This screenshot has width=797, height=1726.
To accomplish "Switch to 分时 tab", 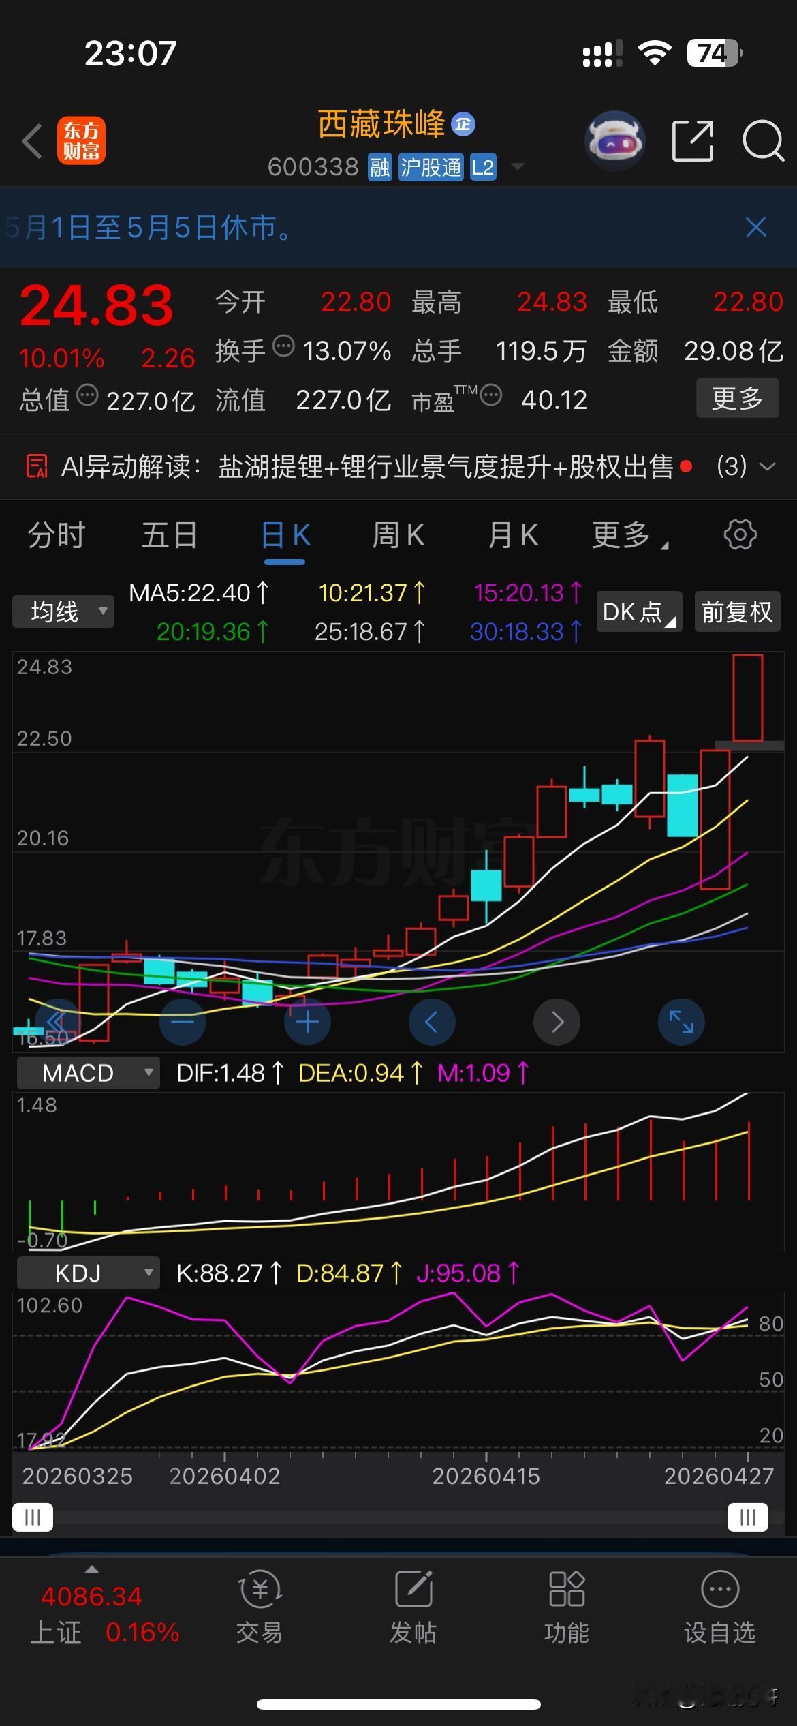I will coord(56,535).
